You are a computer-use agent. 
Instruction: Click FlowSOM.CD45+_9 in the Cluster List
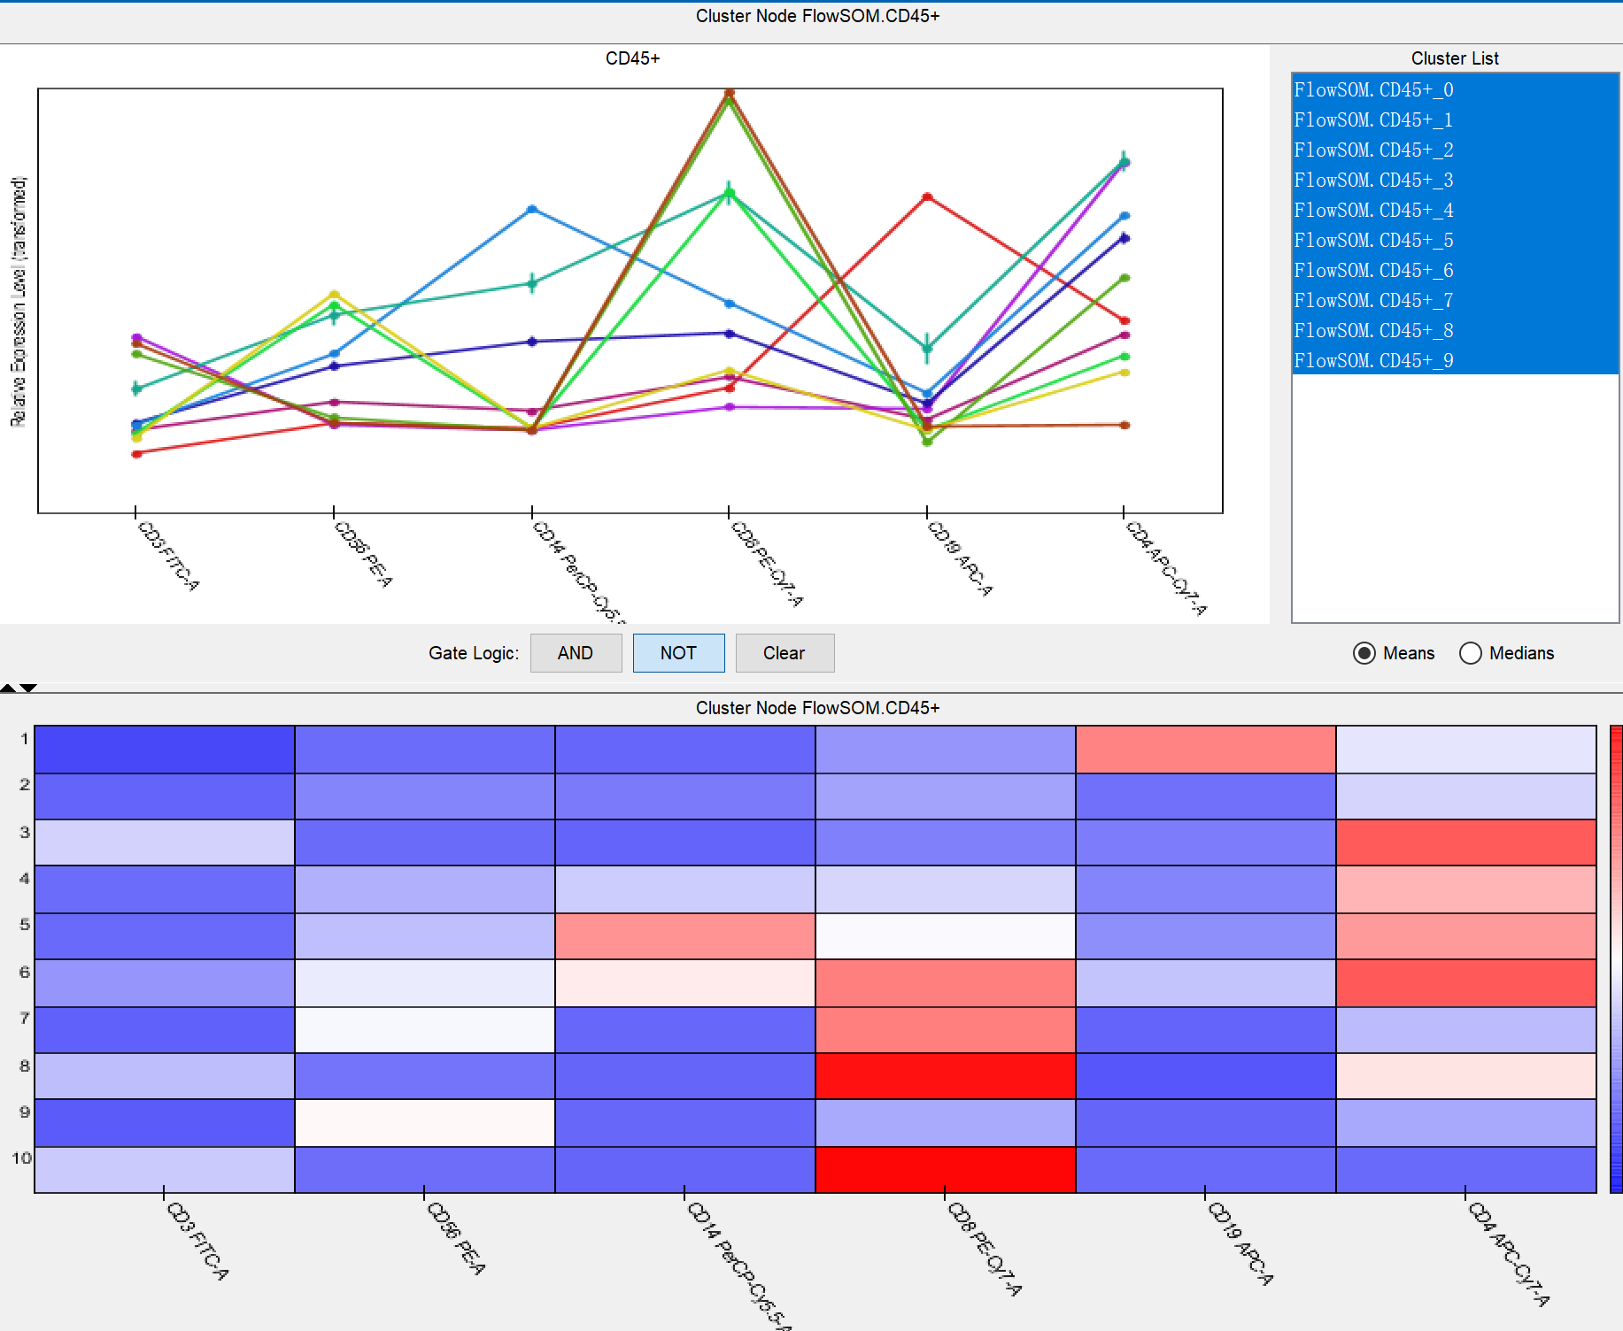(x=1373, y=361)
